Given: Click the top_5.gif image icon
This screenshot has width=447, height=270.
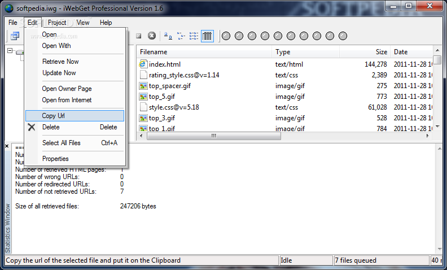Looking at the screenshot, I should click(143, 97).
